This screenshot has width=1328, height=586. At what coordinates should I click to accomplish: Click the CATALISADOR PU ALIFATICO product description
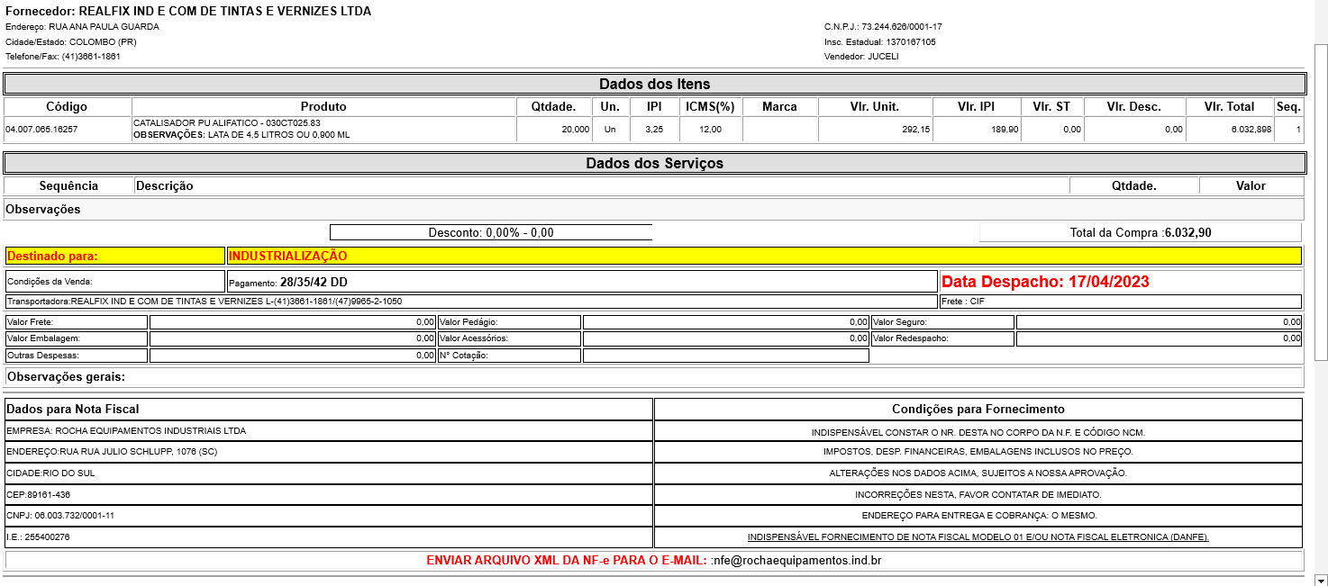[227, 123]
